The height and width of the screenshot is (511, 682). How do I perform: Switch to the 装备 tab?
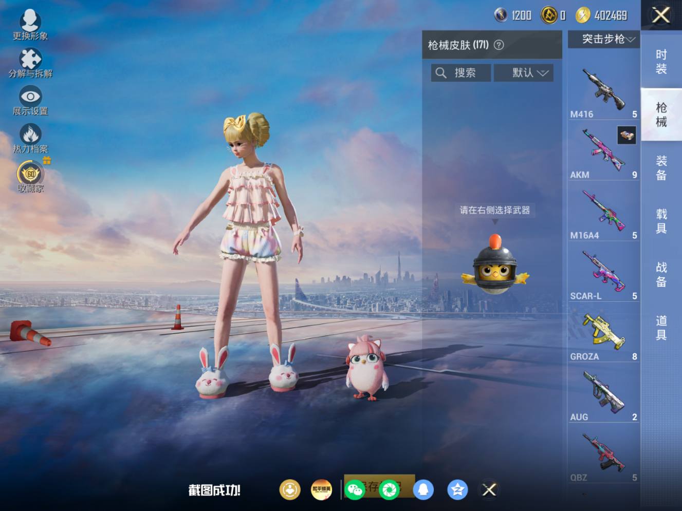[x=661, y=168]
